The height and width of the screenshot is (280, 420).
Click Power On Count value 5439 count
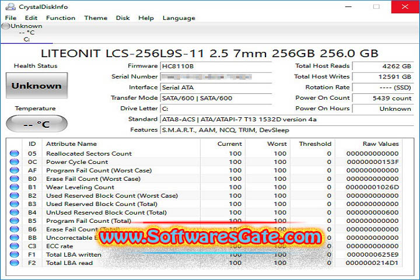383,98
